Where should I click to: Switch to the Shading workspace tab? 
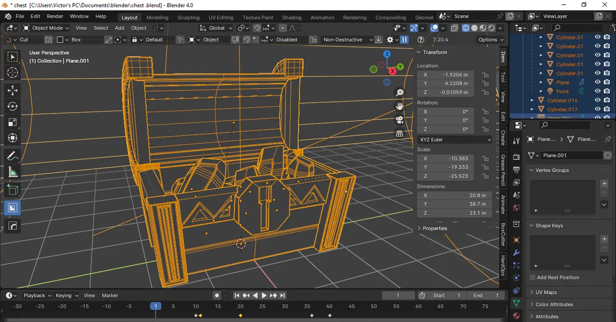292,18
